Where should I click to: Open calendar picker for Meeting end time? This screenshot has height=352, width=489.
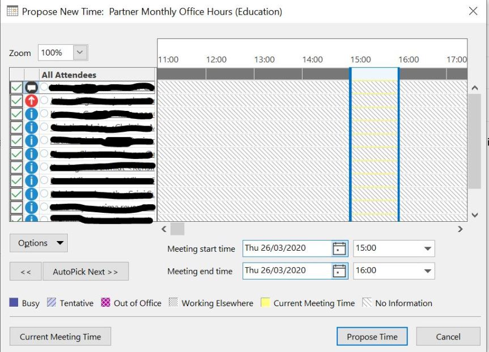coord(339,271)
